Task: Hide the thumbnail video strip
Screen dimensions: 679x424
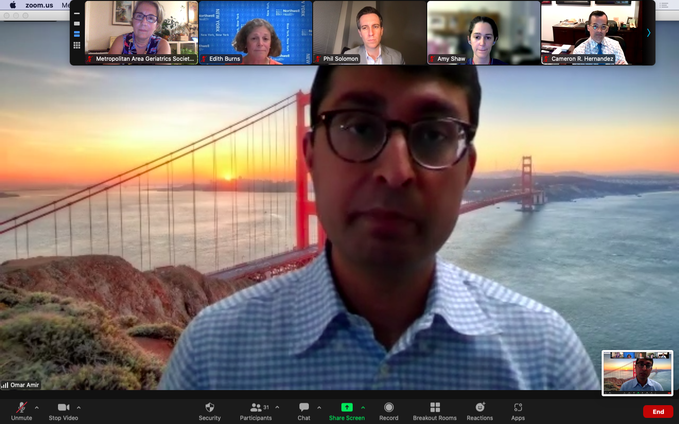Action: 77,14
